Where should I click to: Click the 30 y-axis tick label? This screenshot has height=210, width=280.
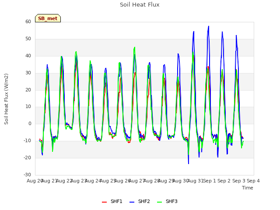pos(28,73)
